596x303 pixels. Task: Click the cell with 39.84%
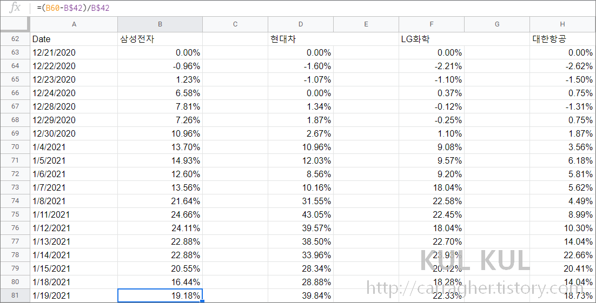(301, 295)
